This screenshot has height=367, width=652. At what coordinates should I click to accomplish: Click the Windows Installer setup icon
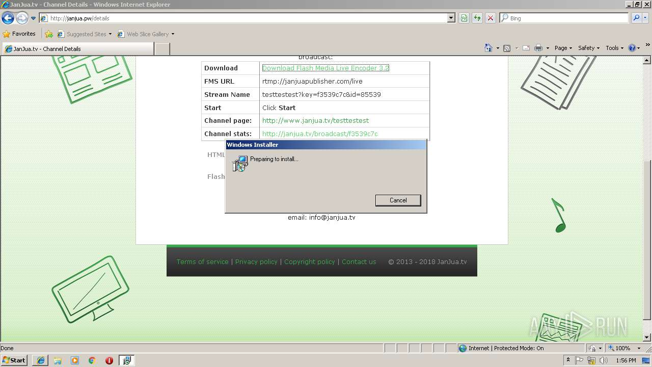(239, 164)
